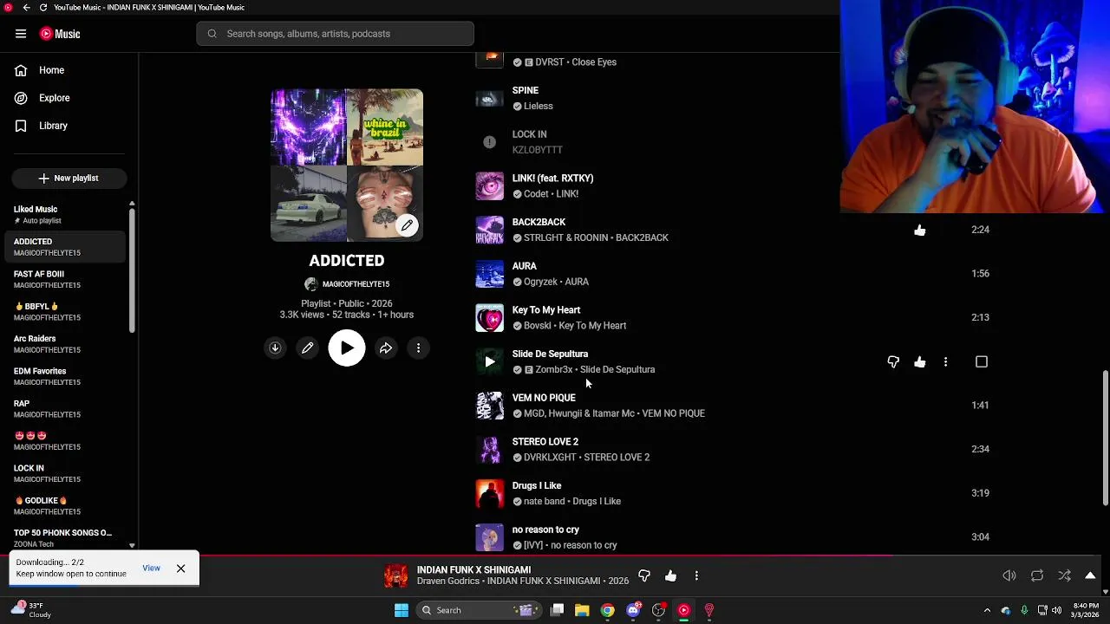The image size is (1110, 624).
Task: Adjust volume via speaker icon
Action: [1009, 575]
